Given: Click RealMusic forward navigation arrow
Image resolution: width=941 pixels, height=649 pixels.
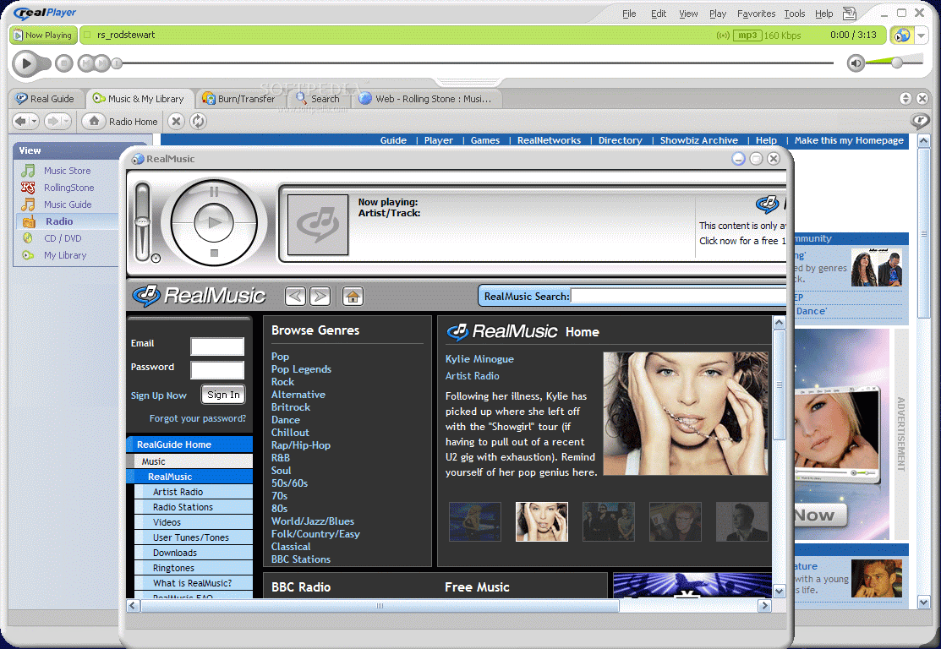Looking at the screenshot, I should point(320,296).
